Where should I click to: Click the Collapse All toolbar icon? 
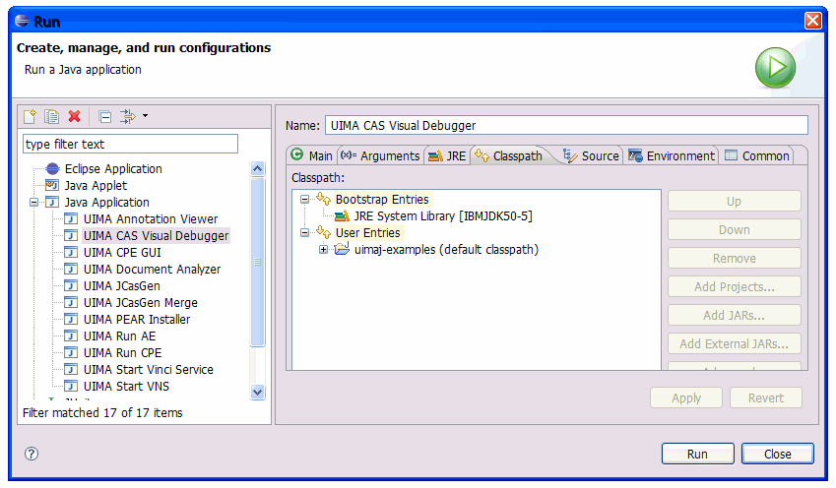click(x=105, y=117)
